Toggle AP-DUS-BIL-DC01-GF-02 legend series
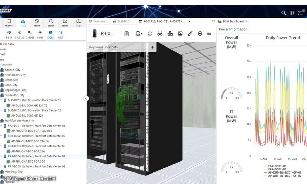Viewport: 307px width, 184px height. [x=283, y=176]
